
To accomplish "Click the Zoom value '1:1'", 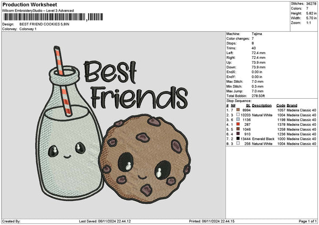I will [x=308, y=23].
